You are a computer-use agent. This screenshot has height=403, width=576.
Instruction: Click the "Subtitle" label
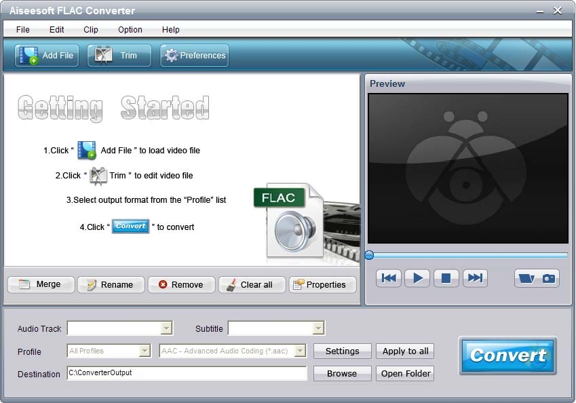209,329
